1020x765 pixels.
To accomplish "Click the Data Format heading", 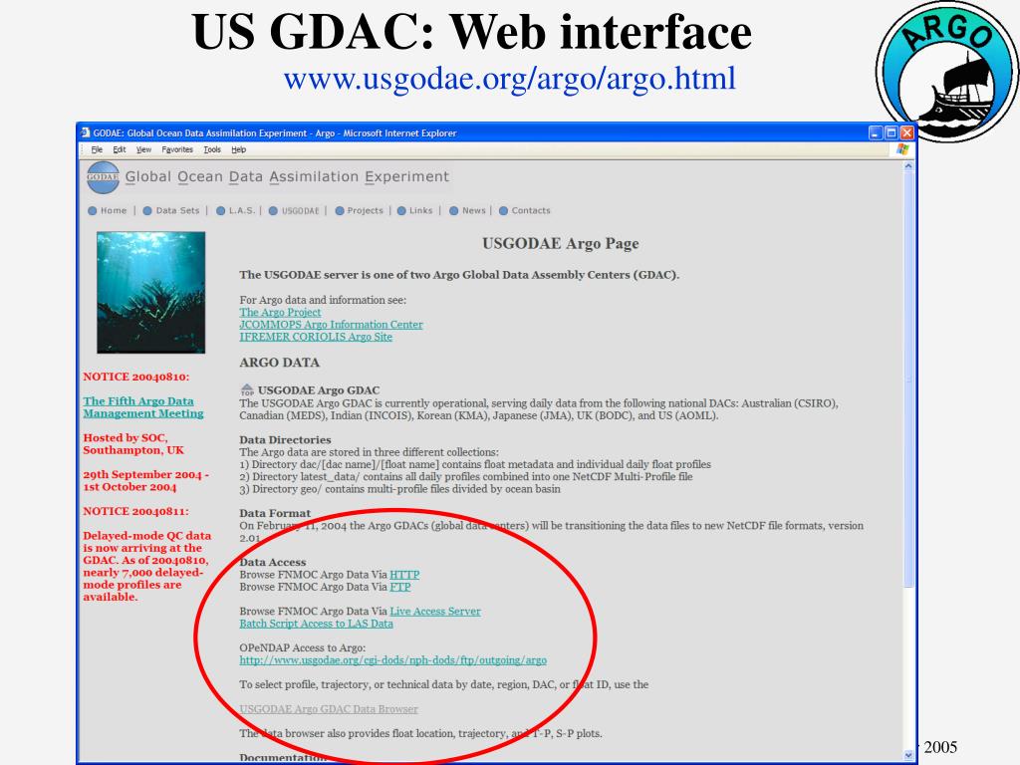I will pyautogui.click(x=275, y=513).
